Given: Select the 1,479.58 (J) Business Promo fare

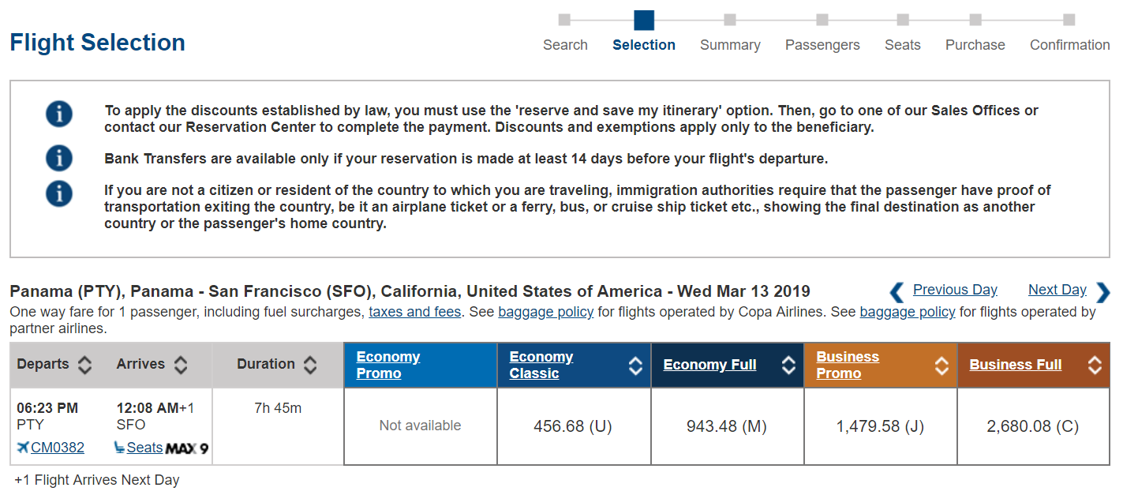Looking at the screenshot, I should (880, 426).
